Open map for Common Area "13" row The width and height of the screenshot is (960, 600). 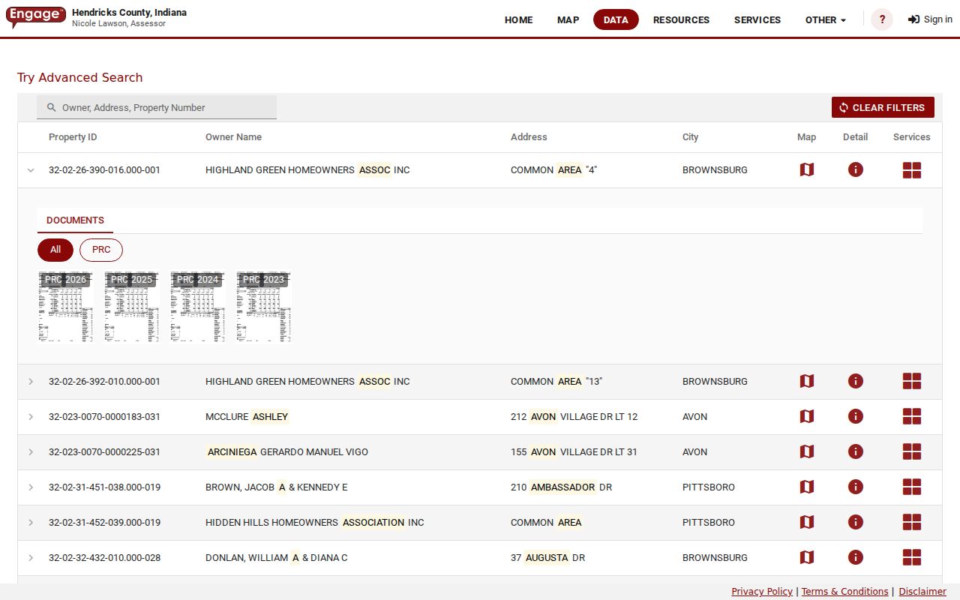[x=807, y=382]
